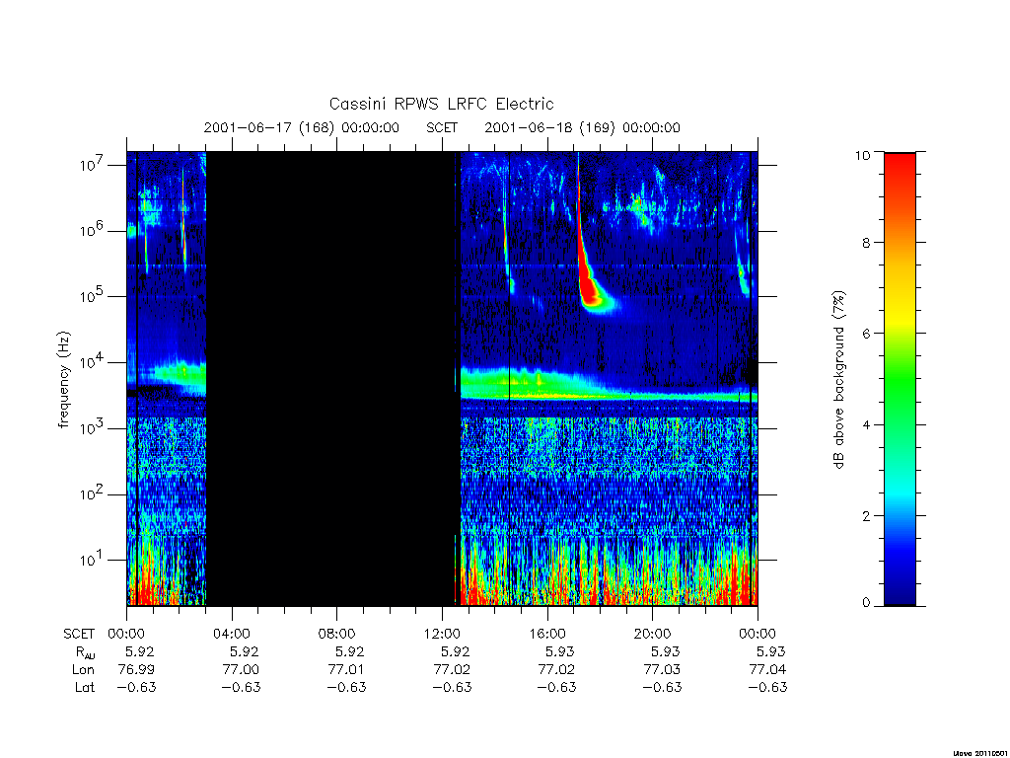Click the colorbar tick label "6"
The width and height of the screenshot is (1010, 758).
tap(866, 334)
